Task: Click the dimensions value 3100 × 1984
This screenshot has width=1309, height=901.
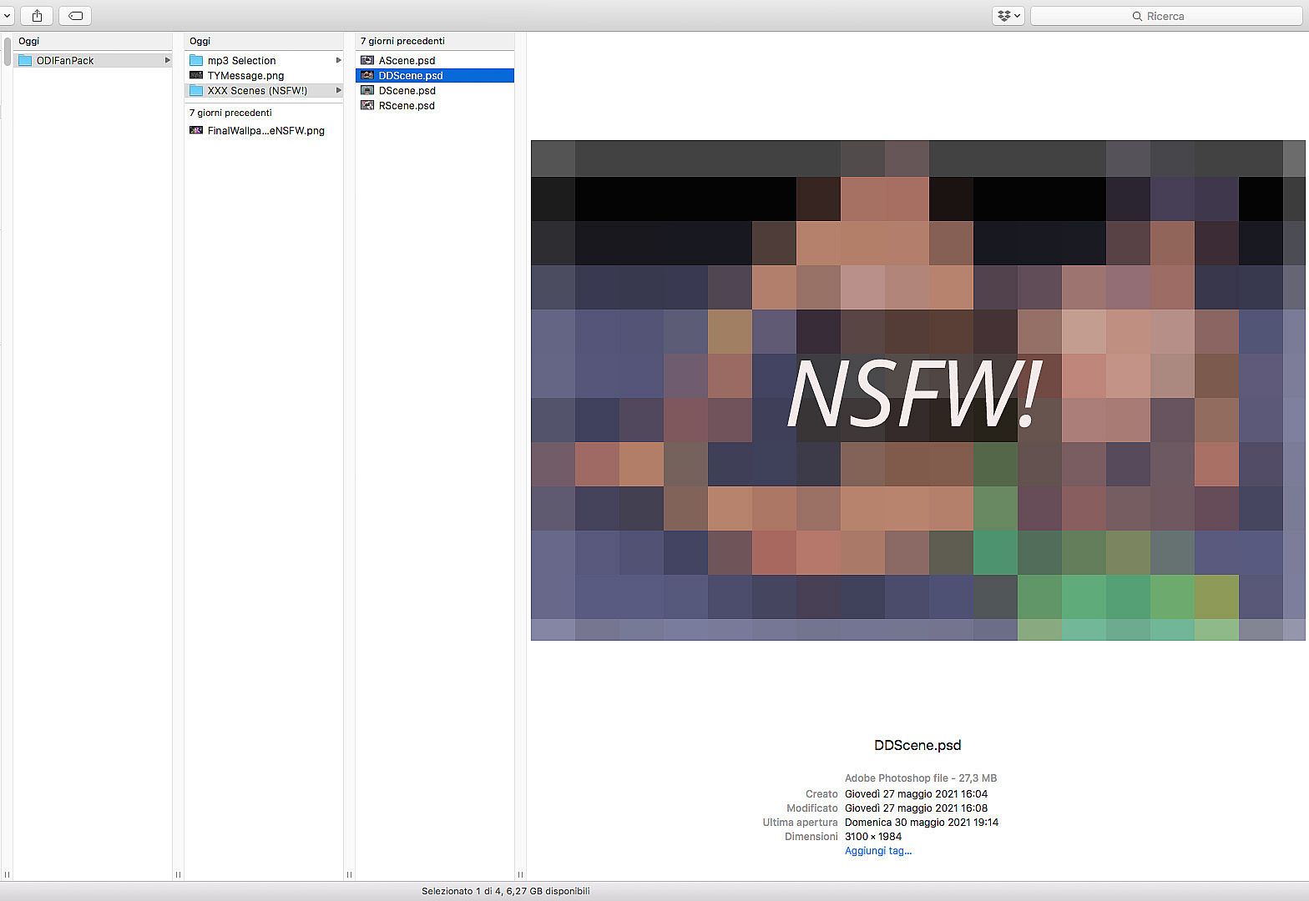Action: [873, 837]
